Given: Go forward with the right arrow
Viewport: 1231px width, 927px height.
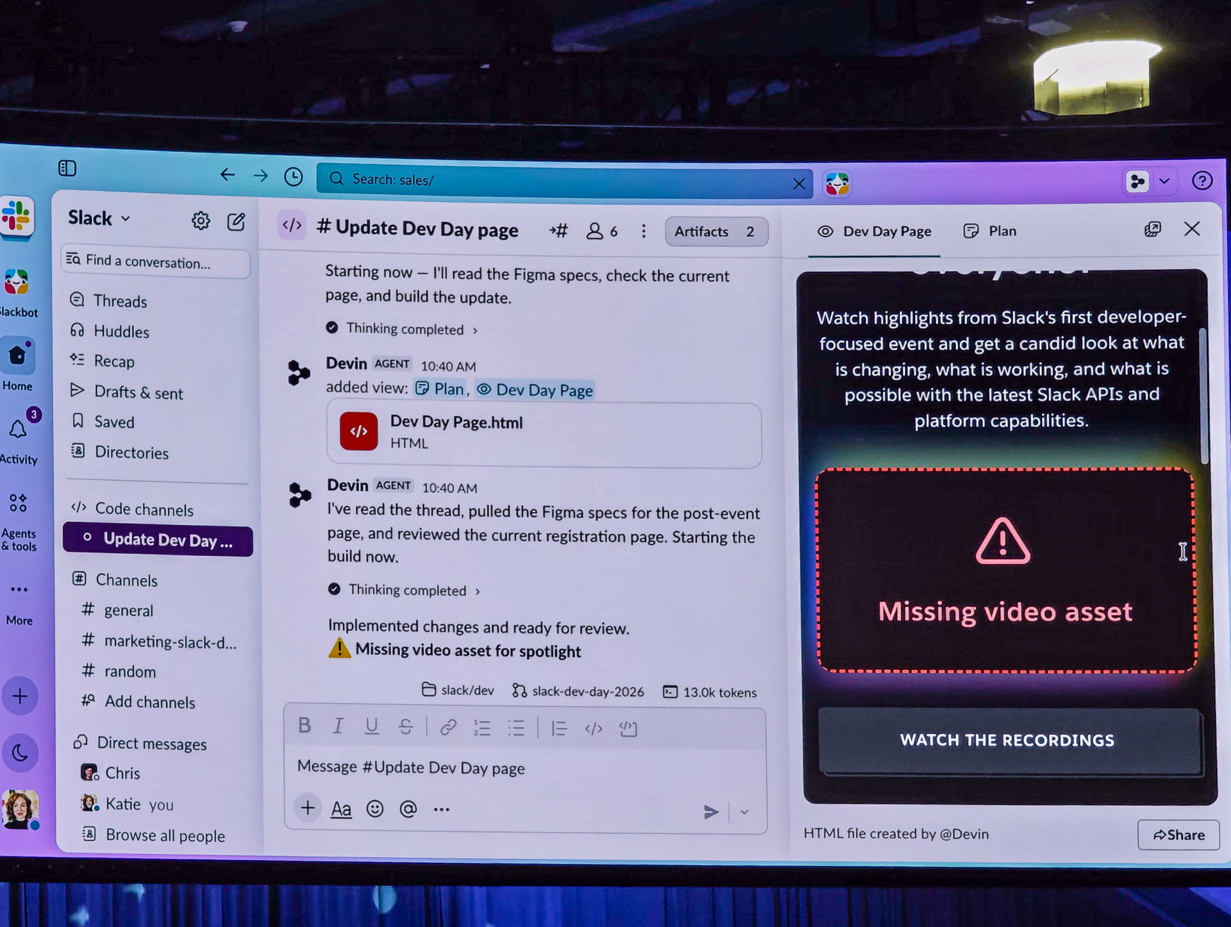Looking at the screenshot, I should point(260,175).
